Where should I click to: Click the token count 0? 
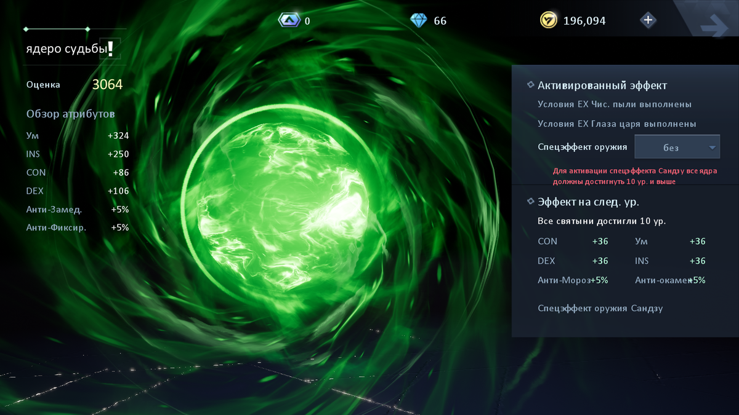pos(307,21)
